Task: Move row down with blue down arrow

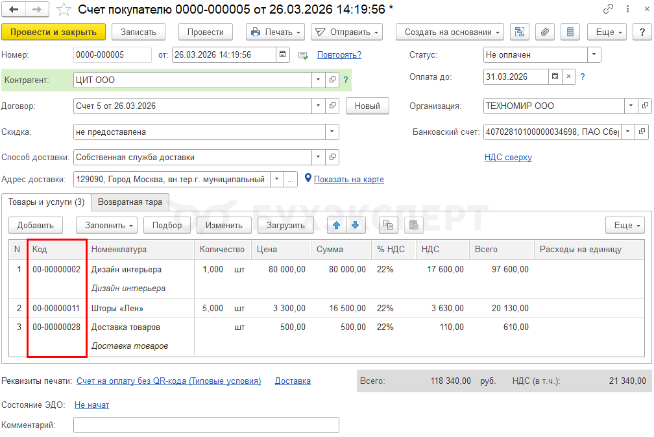Action: coord(355,225)
